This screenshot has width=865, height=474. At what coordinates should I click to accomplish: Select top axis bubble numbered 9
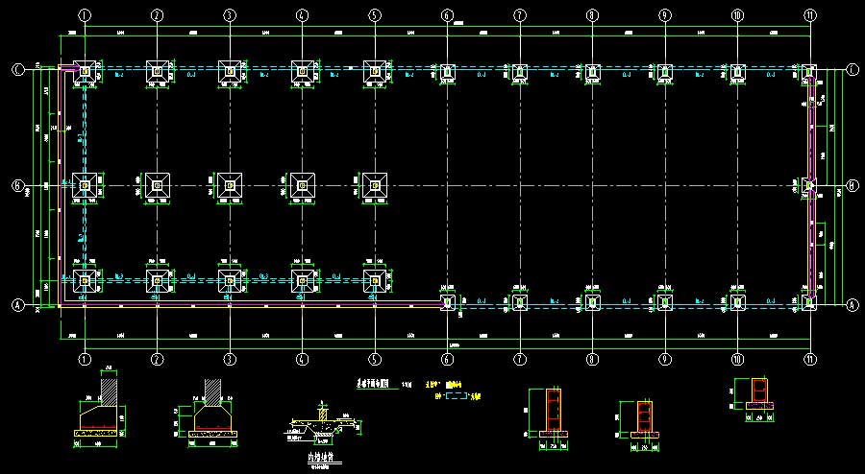[x=665, y=16]
